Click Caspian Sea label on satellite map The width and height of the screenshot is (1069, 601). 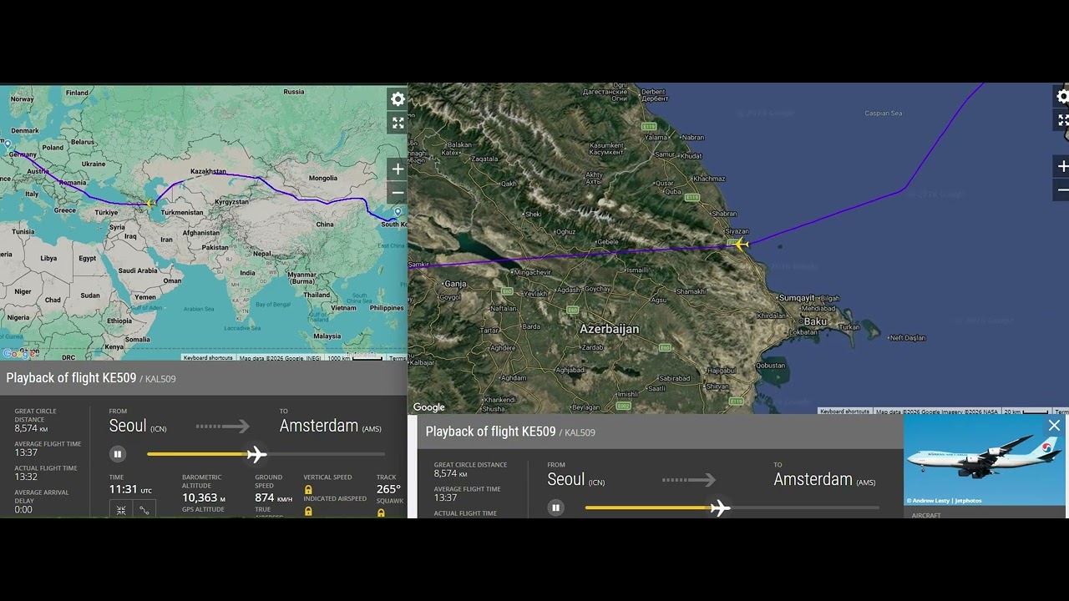pos(884,114)
